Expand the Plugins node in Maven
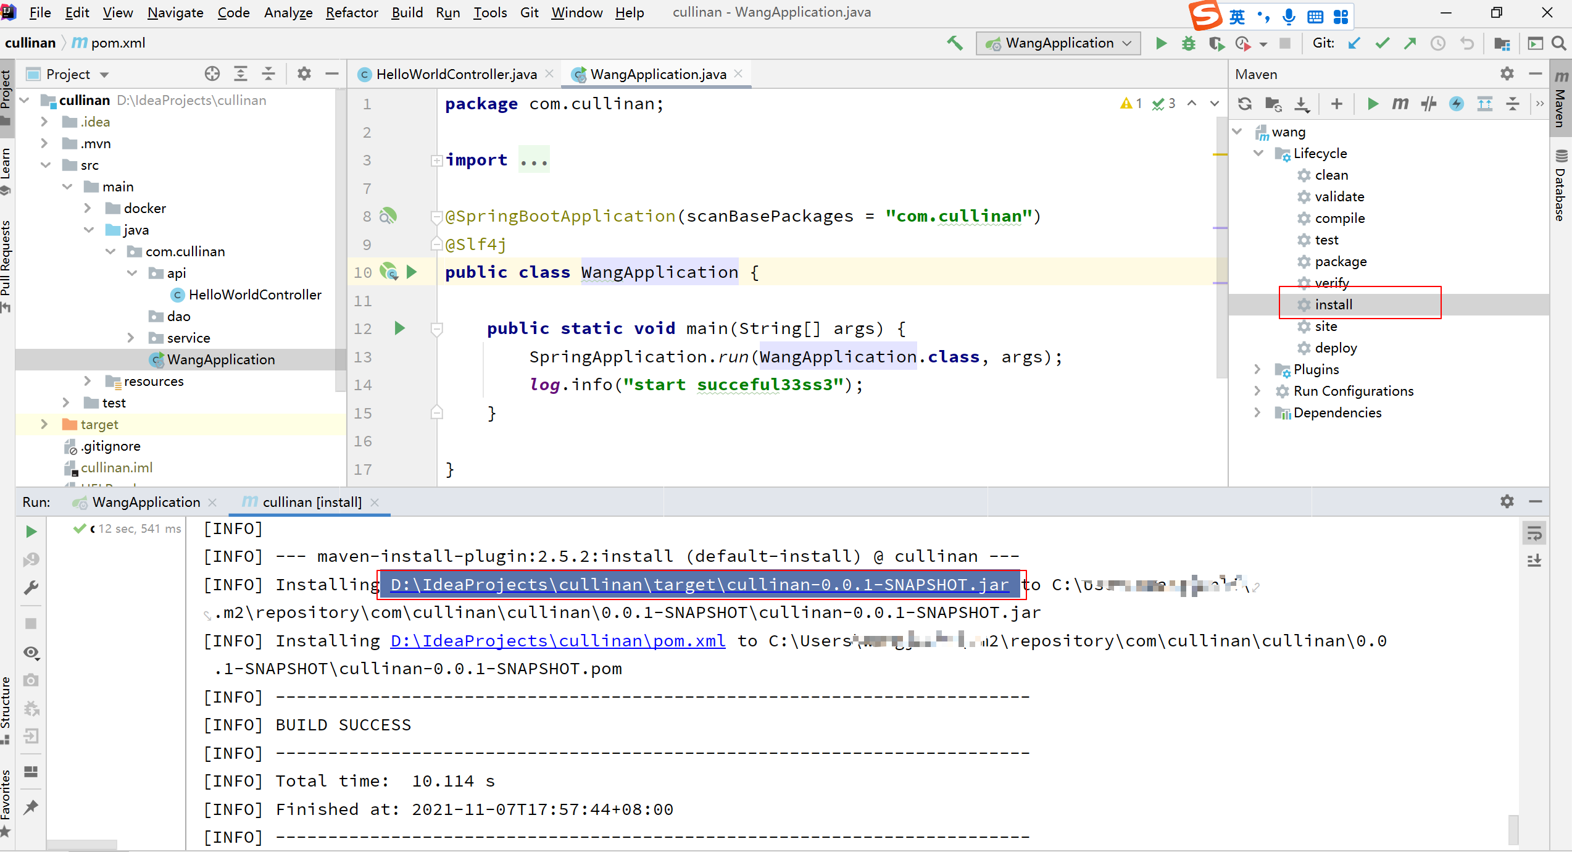The height and width of the screenshot is (852, 1572). 1257,369
